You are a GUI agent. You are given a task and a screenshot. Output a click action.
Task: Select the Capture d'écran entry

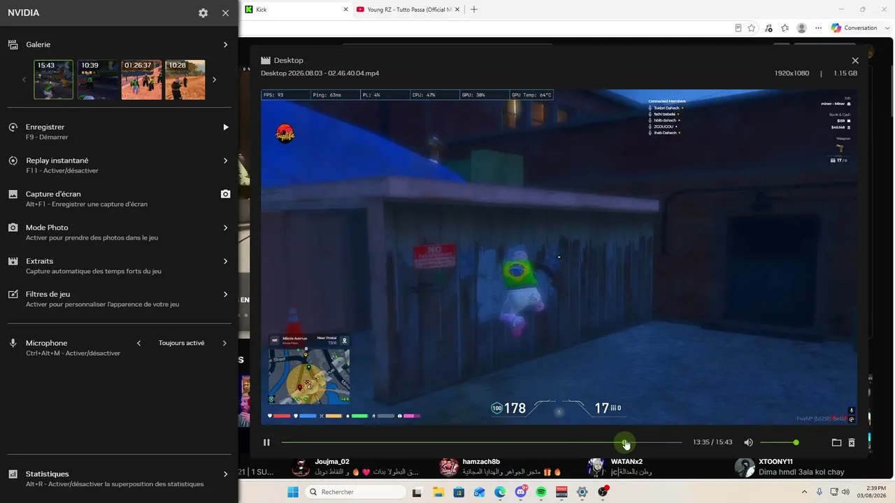[x=119, y=198]
